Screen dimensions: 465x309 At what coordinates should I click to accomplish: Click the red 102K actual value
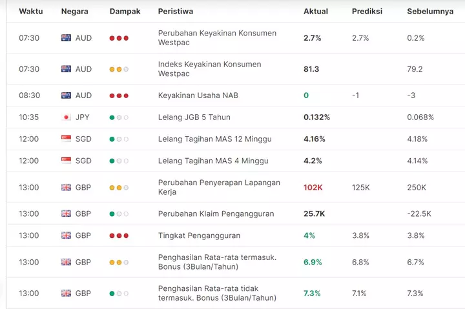(x=313, y=188)
